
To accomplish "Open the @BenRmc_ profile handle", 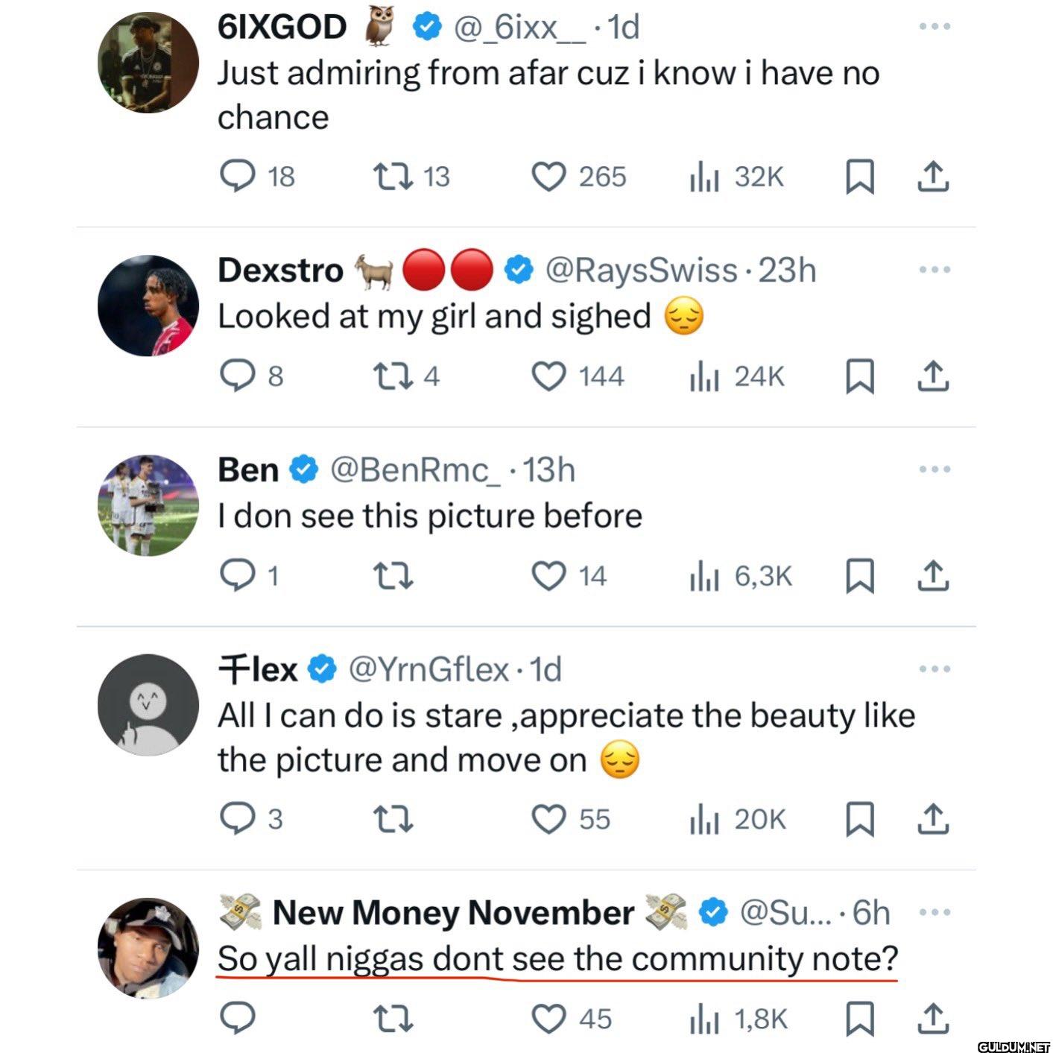I will (x=416, y=470).
